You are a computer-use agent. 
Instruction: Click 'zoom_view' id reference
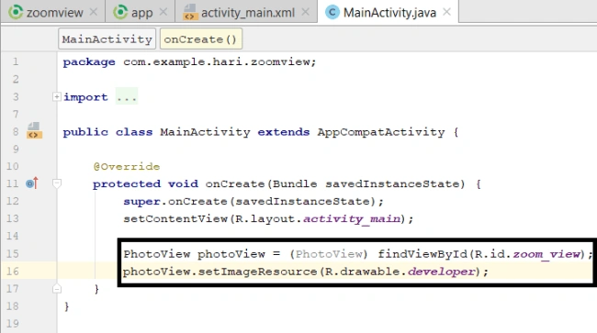(x=546, y=254)
